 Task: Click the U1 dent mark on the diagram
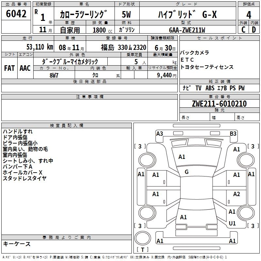tap(232, 223)
